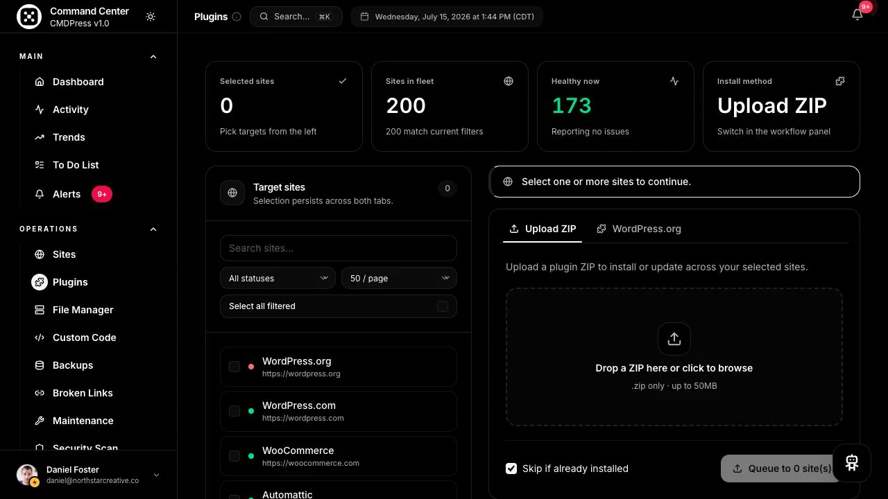Click the Dashboard home icon
Image resolution: width=888 pixels, height=499 pixels.
click(x=40, y=82)
